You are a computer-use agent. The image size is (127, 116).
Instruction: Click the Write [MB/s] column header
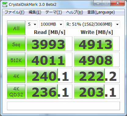tap(97, 32)
